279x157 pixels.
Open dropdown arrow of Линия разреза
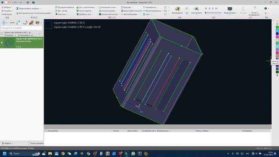coord(93,11)
